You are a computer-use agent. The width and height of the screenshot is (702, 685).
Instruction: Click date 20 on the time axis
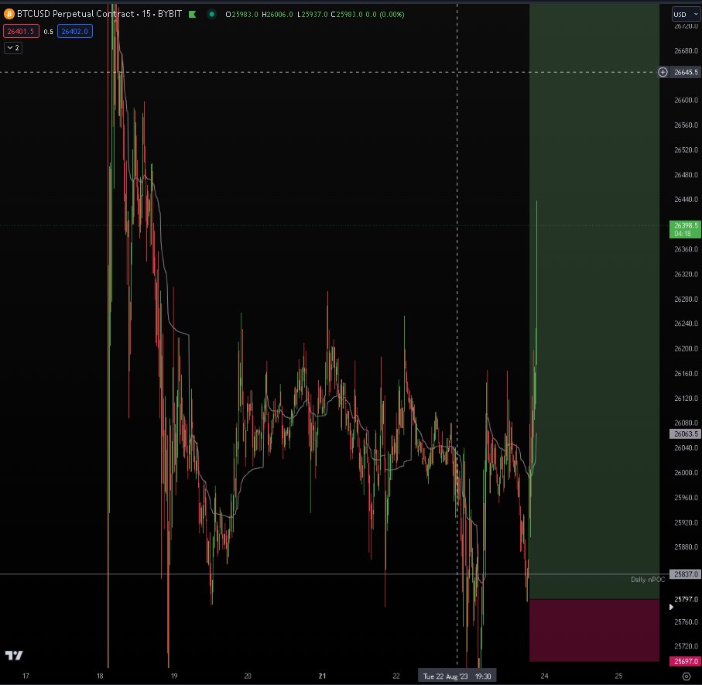(248, 676)
